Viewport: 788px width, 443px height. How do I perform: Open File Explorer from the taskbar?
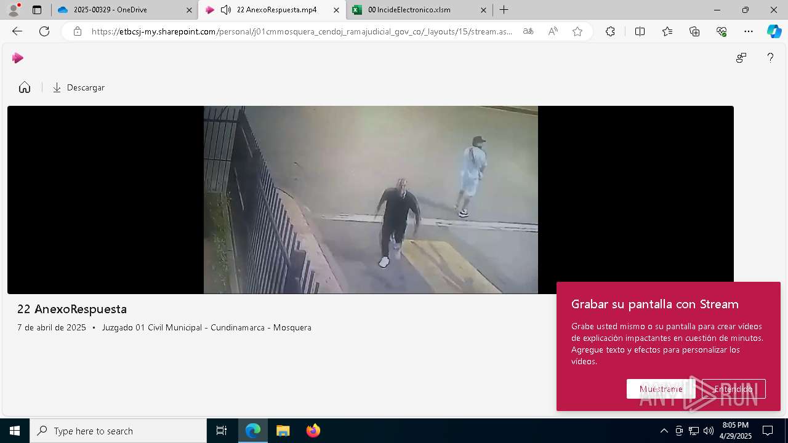pyautogui.click(x=283, y=431)
